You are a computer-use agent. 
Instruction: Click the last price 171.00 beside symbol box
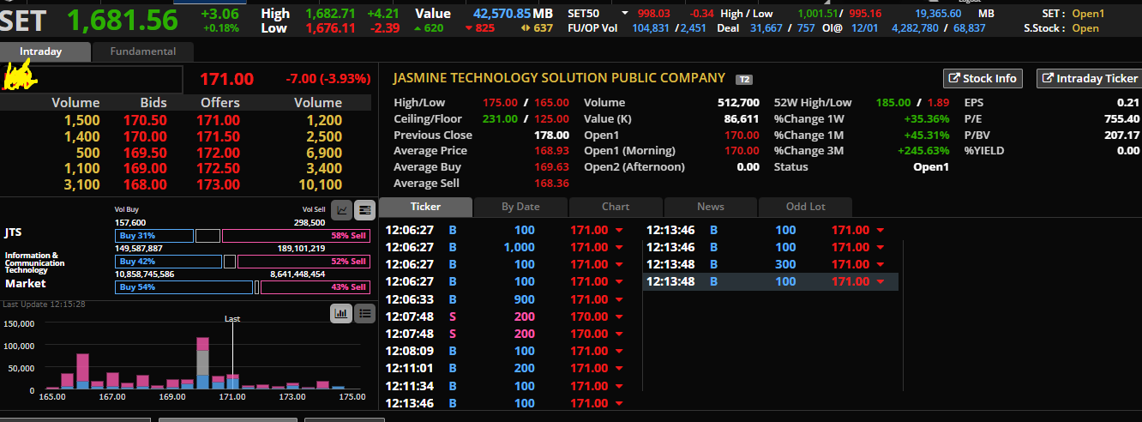(226, 79)
